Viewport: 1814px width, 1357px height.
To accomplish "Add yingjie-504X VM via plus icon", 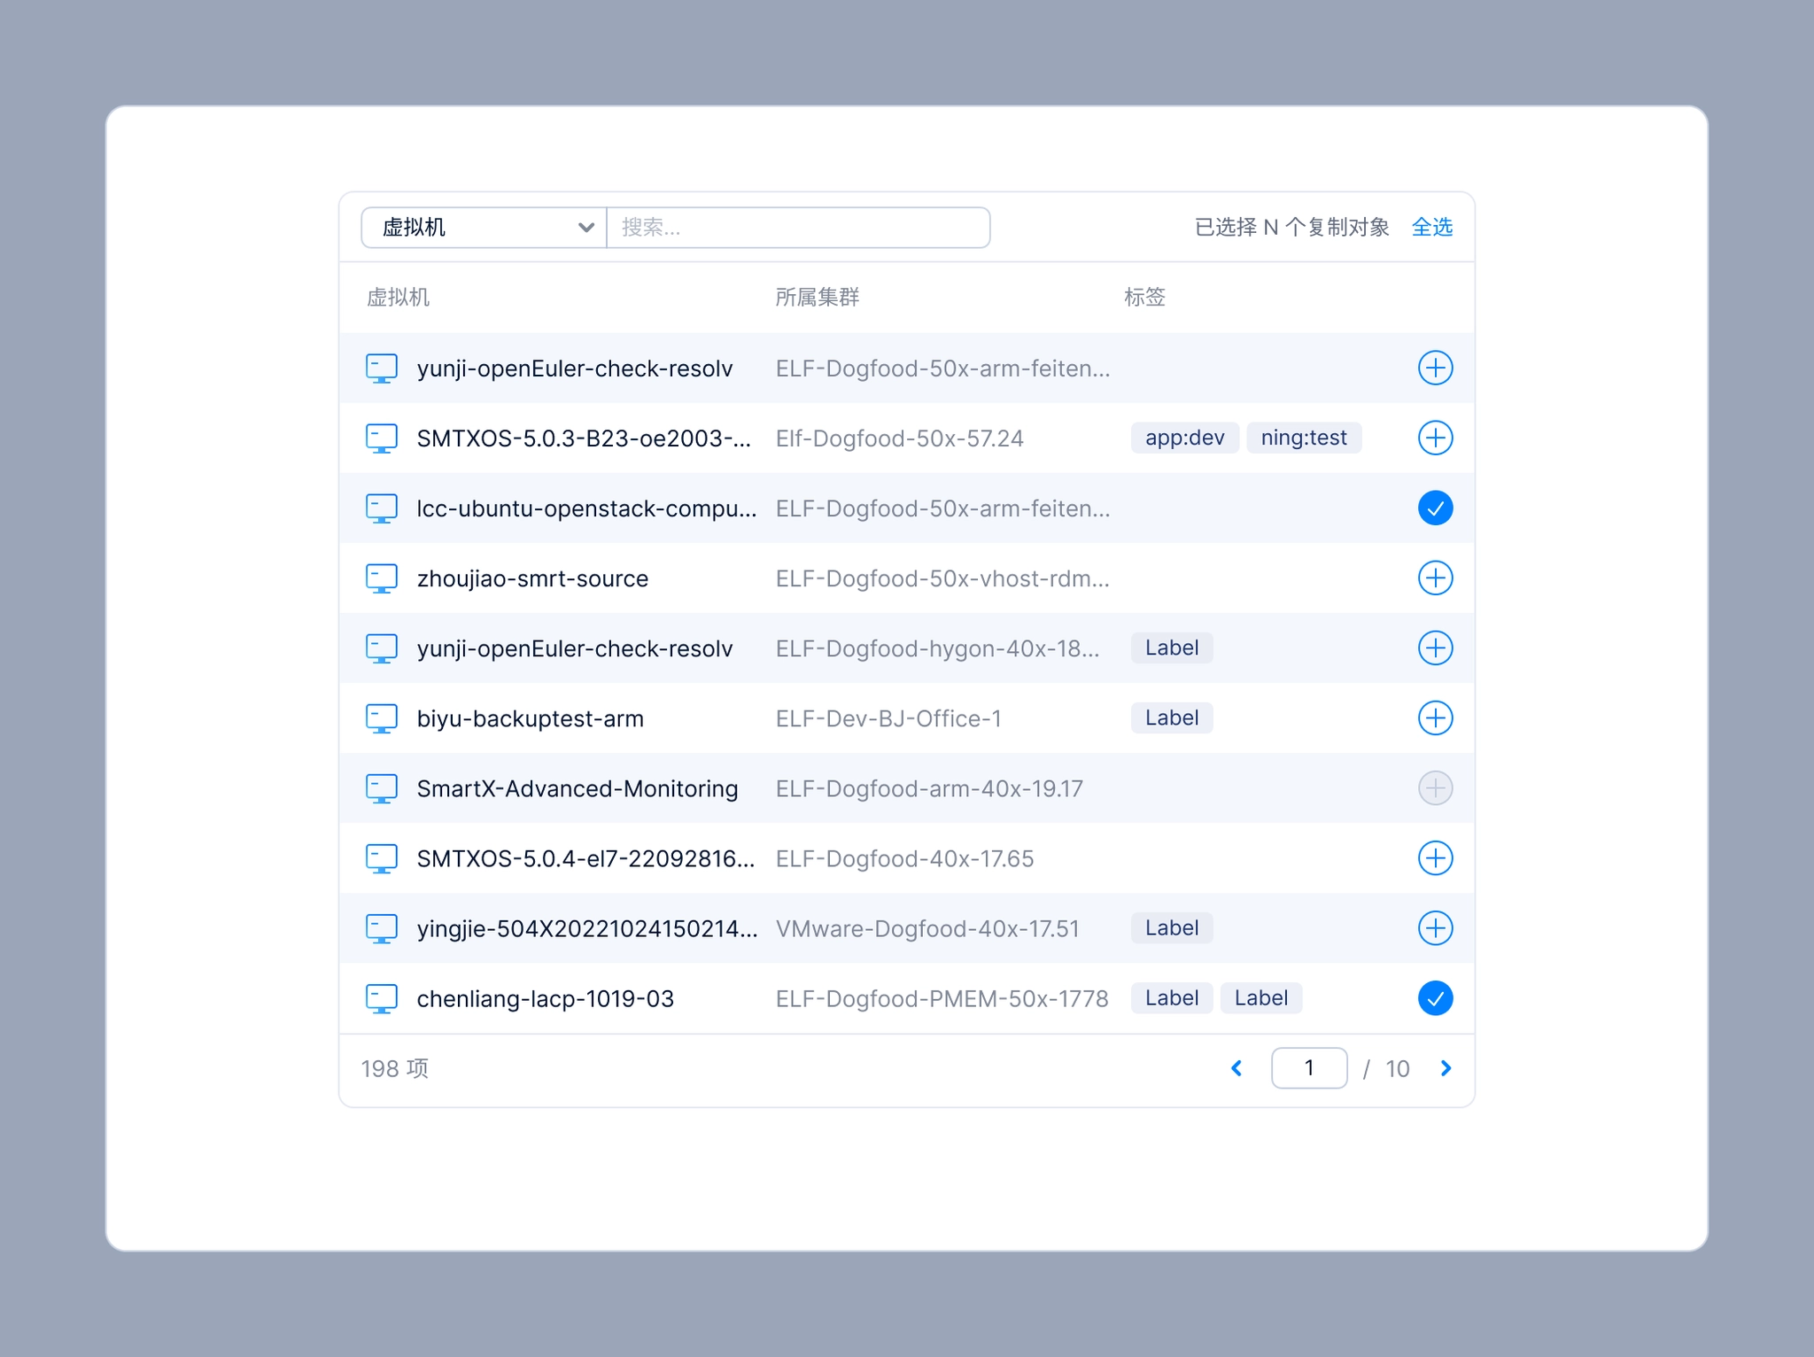I will 1435,928.
